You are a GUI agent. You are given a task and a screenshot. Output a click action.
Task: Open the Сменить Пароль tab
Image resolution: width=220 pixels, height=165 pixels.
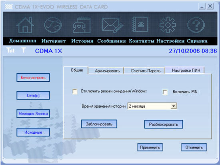click(x=146, y=70)
